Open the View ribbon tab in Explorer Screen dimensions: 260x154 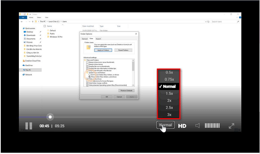pyautogui.click(x=47, y=17)
